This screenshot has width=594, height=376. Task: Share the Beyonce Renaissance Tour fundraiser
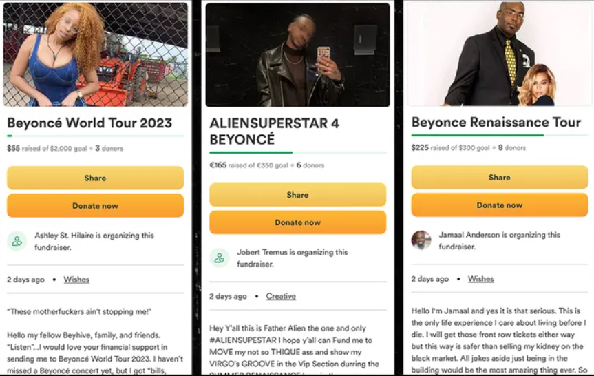click(x=499, y=177)
